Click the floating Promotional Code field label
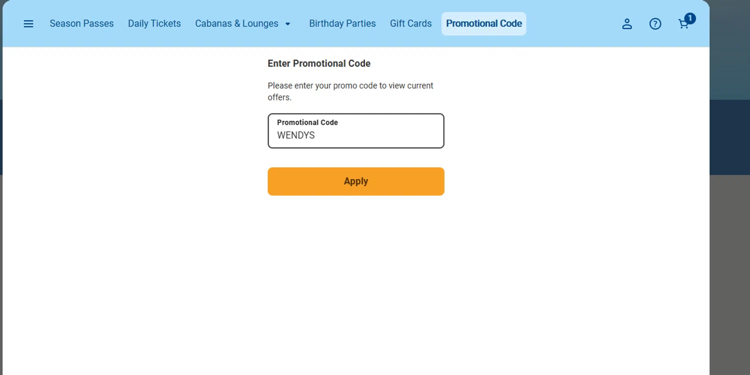 (x=307, y=122)
